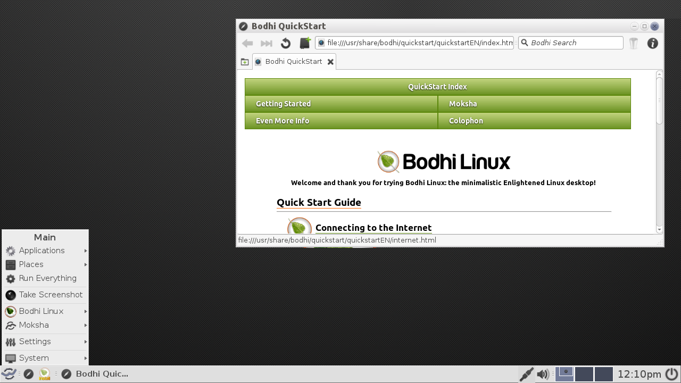This screenshot has width=681, height=383.
Task: Click the compass icon in window title bar
Action: 243,26
